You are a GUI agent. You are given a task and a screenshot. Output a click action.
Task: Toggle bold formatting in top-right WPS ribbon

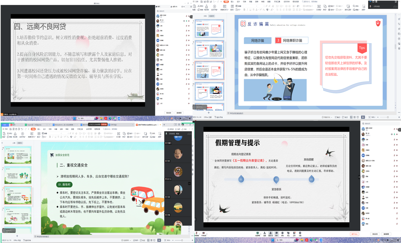click(244, 10)
